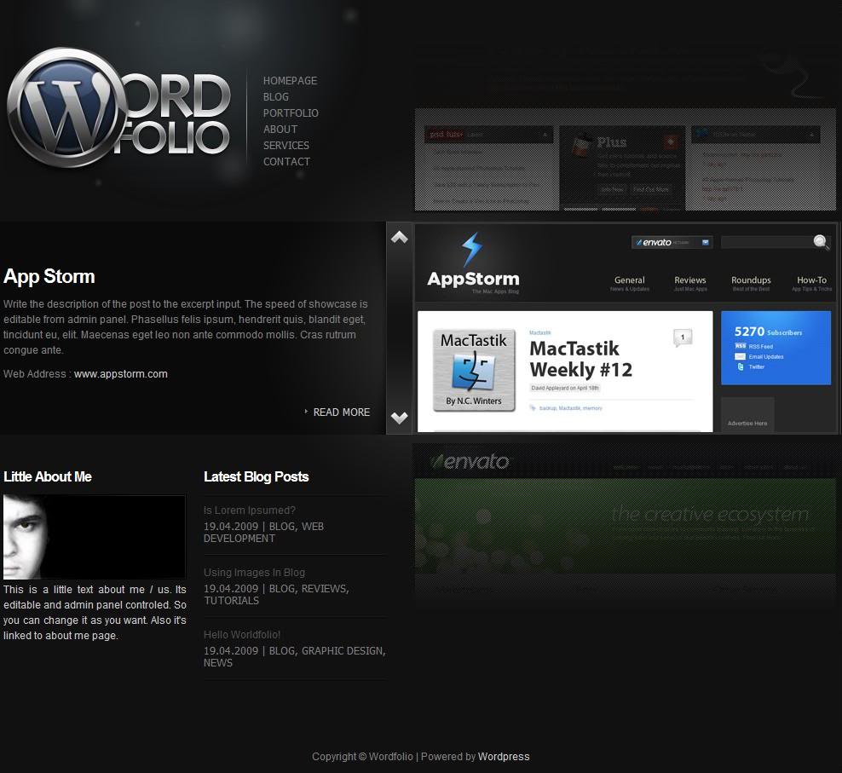Image resolution: width=842 pixels, height=773 pixels.
Task: Click the 'Latest Blog Posts' heading
Action: (257, 476)
